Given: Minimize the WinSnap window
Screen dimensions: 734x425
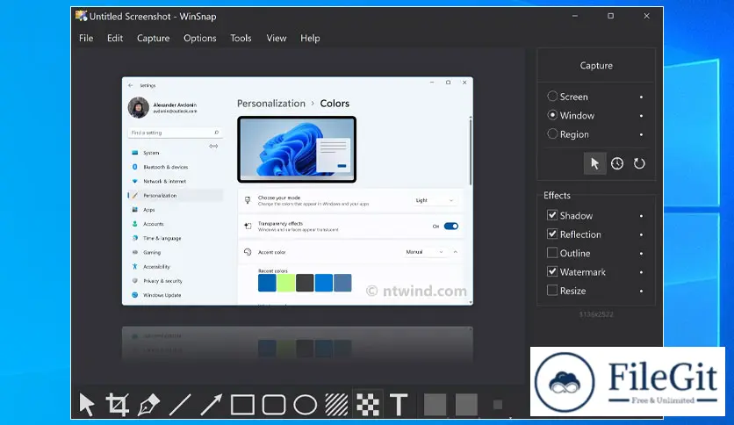Looking at the screenshot, I should point(575,16).
